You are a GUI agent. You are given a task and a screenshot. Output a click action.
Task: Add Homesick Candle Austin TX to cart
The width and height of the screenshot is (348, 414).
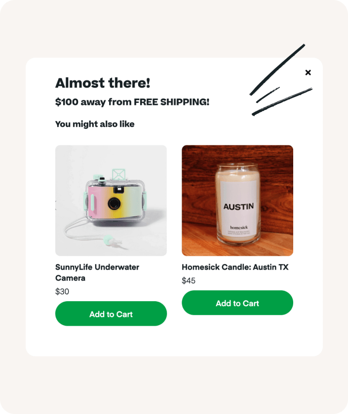pos(237,303)
